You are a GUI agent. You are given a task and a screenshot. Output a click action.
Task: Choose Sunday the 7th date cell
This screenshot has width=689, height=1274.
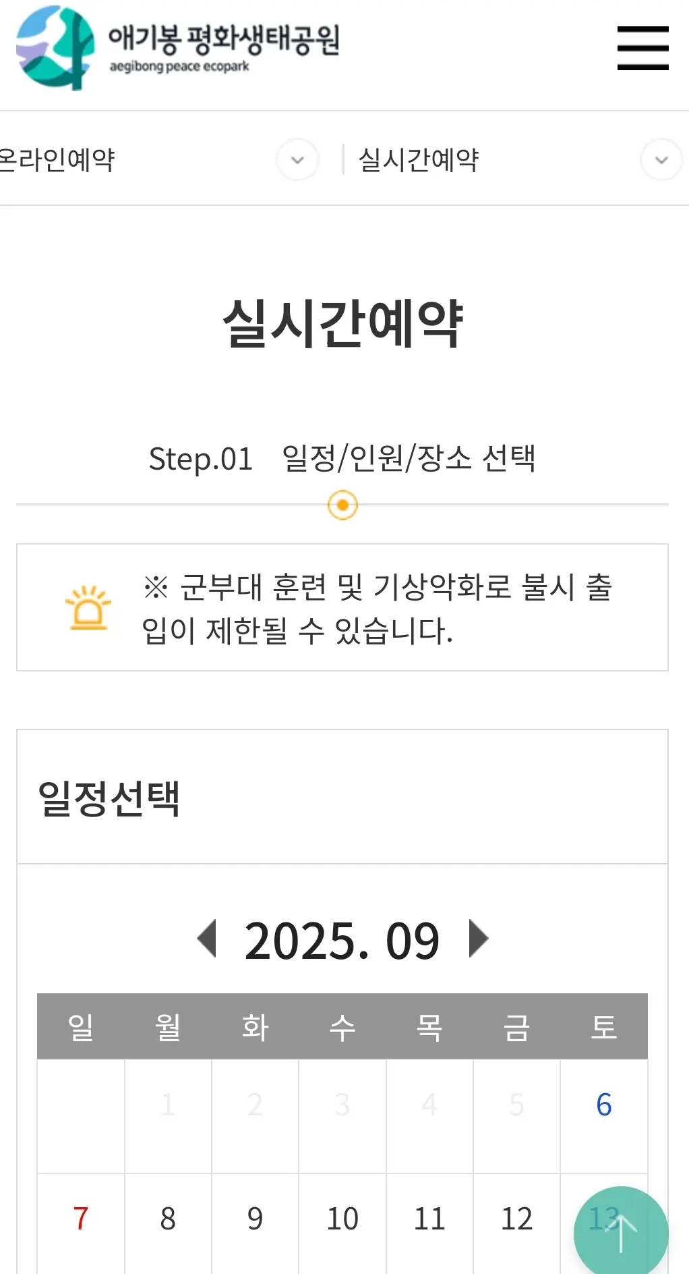(x=80, y=1218)
